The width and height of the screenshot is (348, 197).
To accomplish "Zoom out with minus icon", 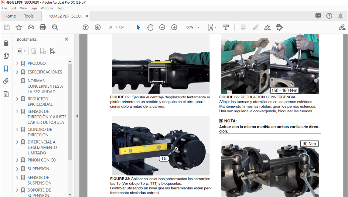I will 162,27.
